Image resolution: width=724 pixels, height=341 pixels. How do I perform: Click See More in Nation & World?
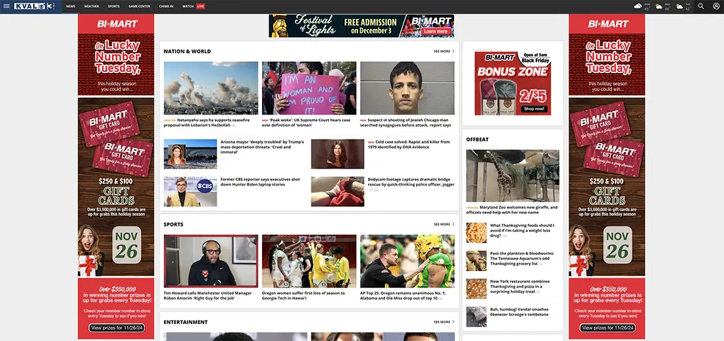[444, 51]
